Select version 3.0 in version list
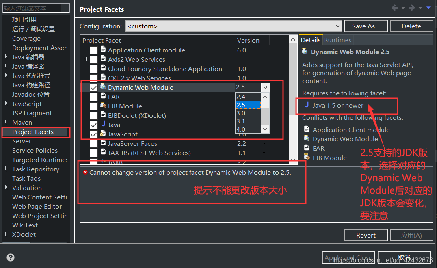 pos(248,113)
